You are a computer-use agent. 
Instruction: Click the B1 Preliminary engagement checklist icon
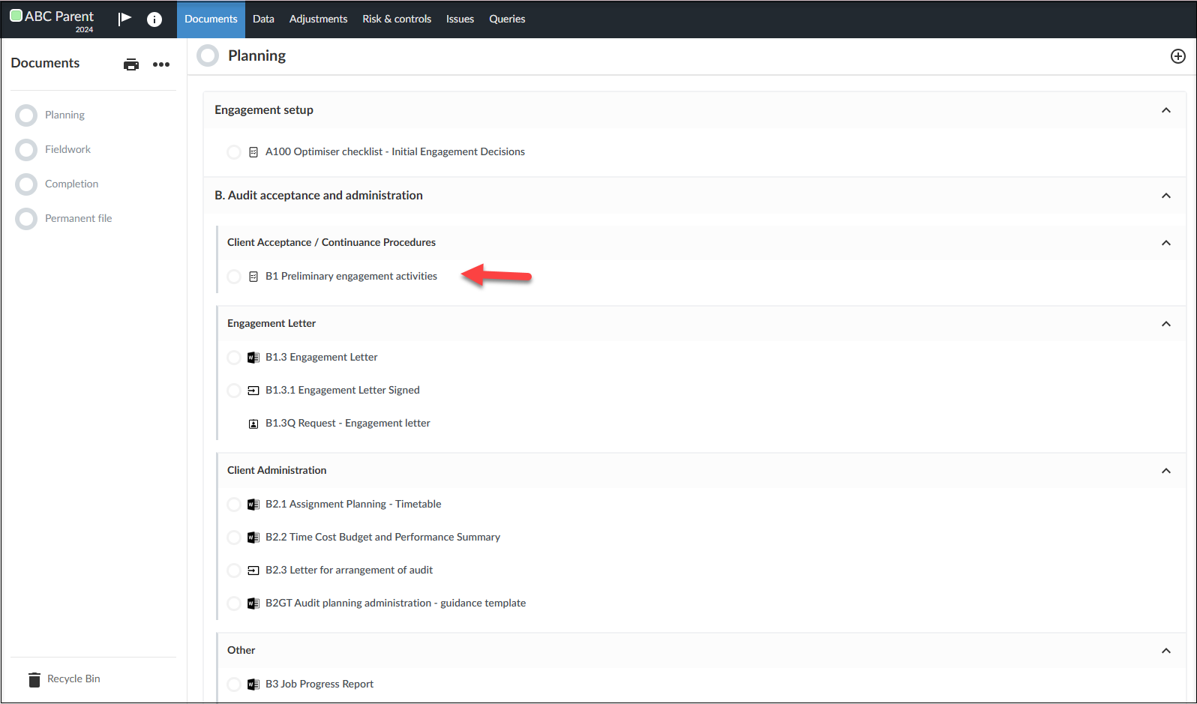click(253, 277)
